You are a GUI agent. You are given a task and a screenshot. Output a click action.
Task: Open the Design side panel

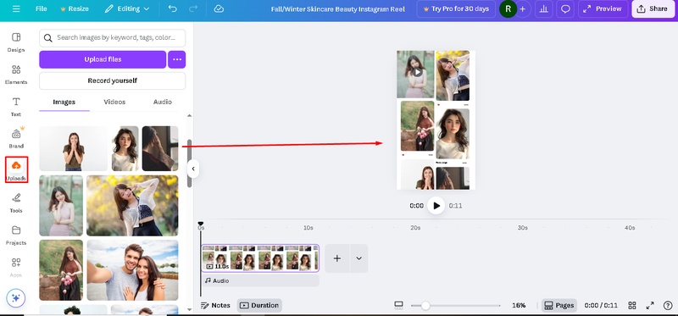click(16, 42)
